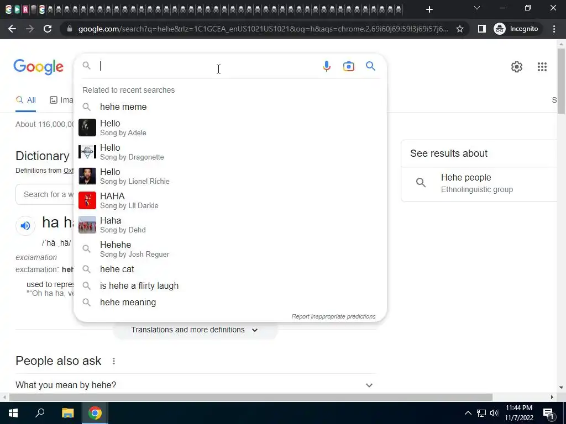566x424 pixels.
Task: Select the 'hehe cat' suggestion
Action: [230, 269]
